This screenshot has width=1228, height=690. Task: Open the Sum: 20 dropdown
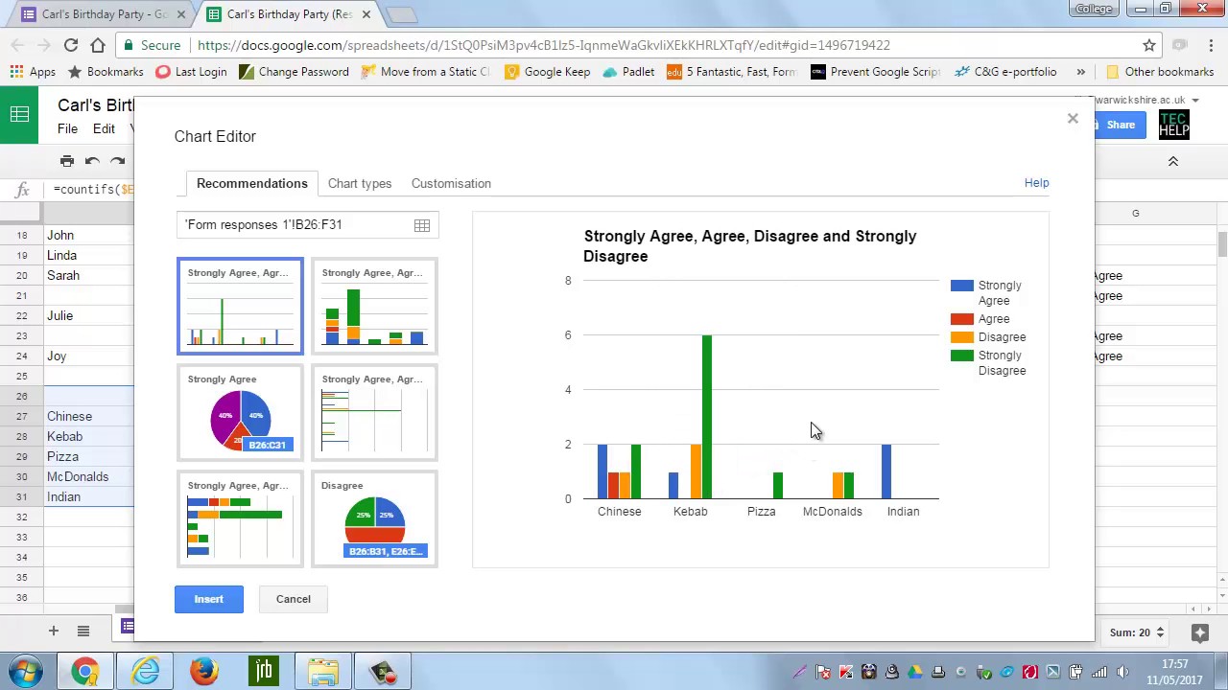pos(1136,632)
